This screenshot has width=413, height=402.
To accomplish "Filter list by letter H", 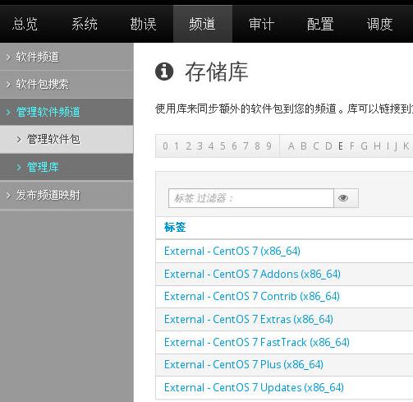I will point(377,146).
